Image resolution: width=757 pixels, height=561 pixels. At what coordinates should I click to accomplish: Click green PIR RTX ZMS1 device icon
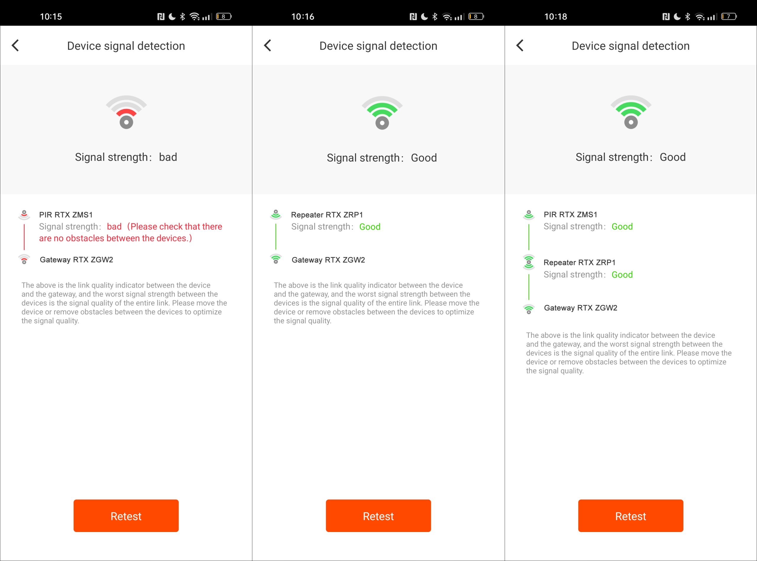[529, 215]
